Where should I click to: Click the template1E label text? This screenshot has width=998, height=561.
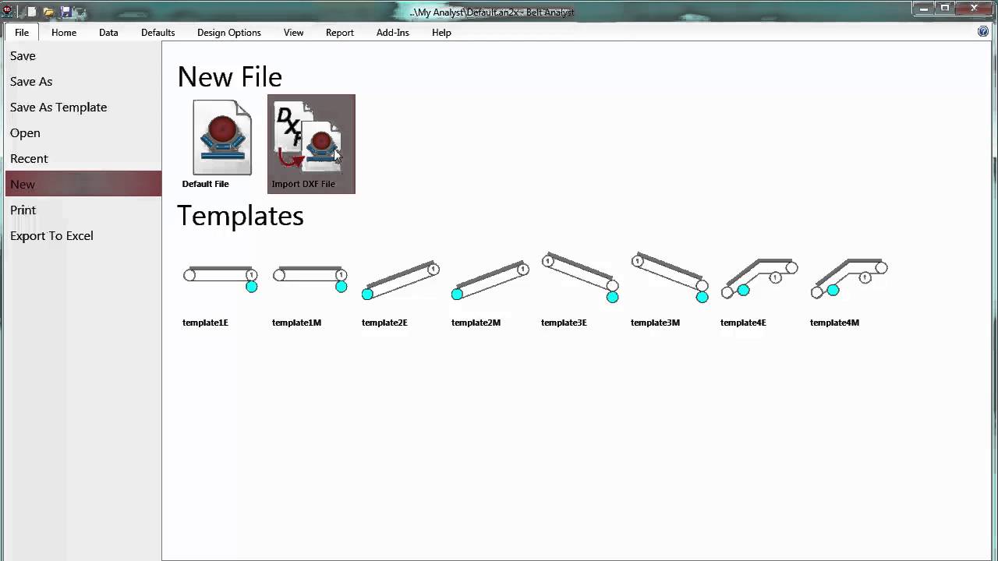pos(205,323)
